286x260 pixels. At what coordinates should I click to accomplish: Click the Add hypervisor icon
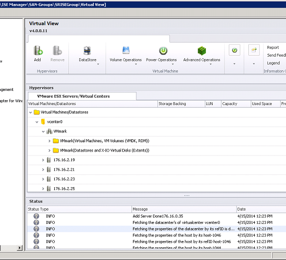38,50
